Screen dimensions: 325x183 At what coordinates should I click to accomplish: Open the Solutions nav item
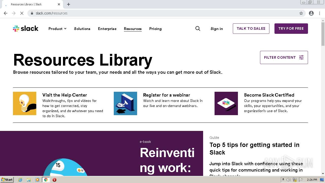pos(82,29)
